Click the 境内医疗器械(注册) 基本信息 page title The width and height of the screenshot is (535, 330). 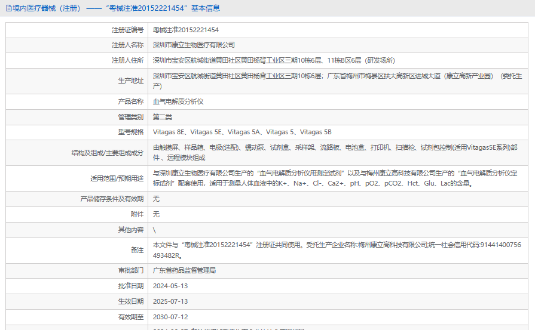117,8
